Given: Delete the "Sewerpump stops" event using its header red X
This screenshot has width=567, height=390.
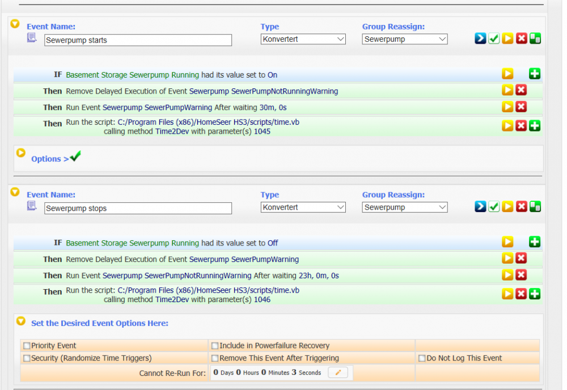Looking at the screenshot, I should click(521, 207).
